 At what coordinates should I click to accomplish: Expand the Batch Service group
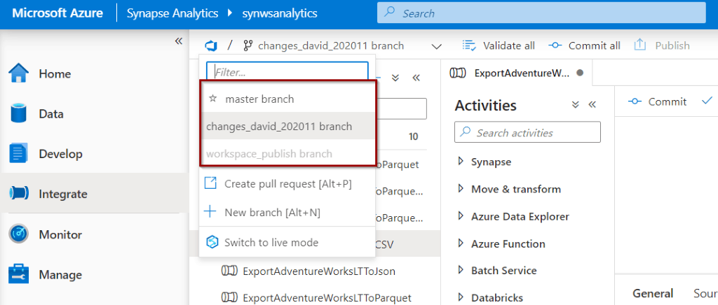tap(461, 270)
